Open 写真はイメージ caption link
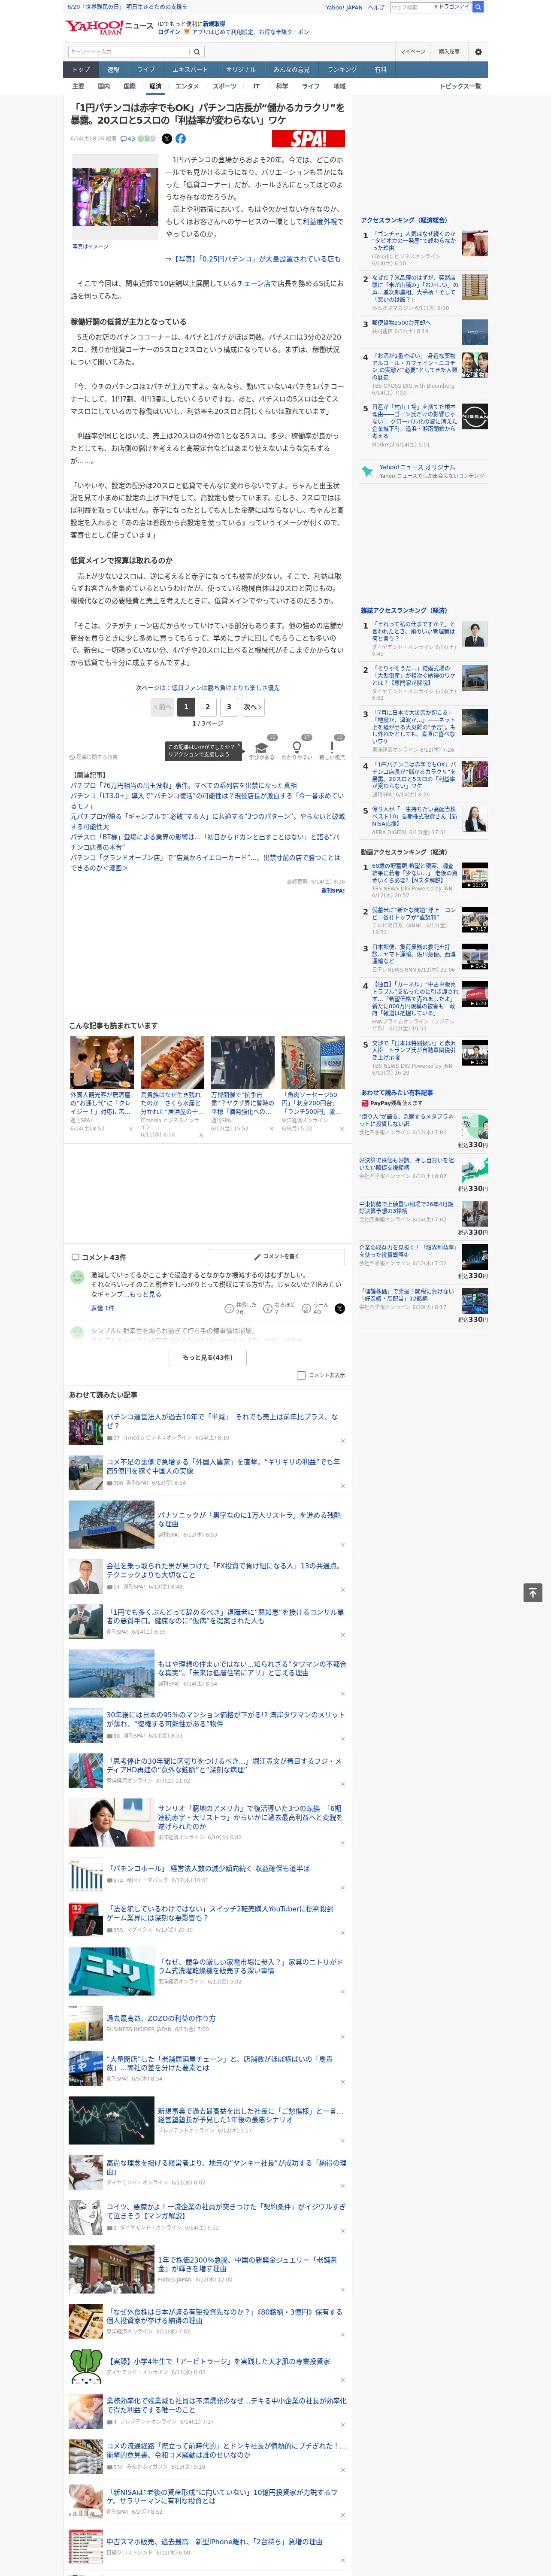This screenshot has height=2576, width=551. coord(90,246)
